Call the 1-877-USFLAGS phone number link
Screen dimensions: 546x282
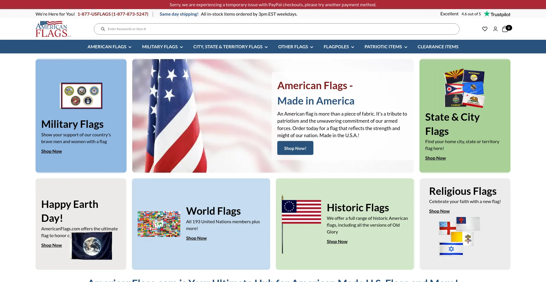point(113,14)
